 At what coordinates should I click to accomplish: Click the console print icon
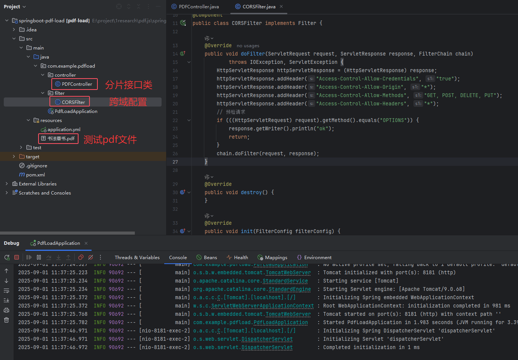6,310
